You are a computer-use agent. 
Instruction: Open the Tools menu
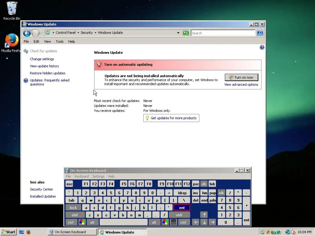60,41
